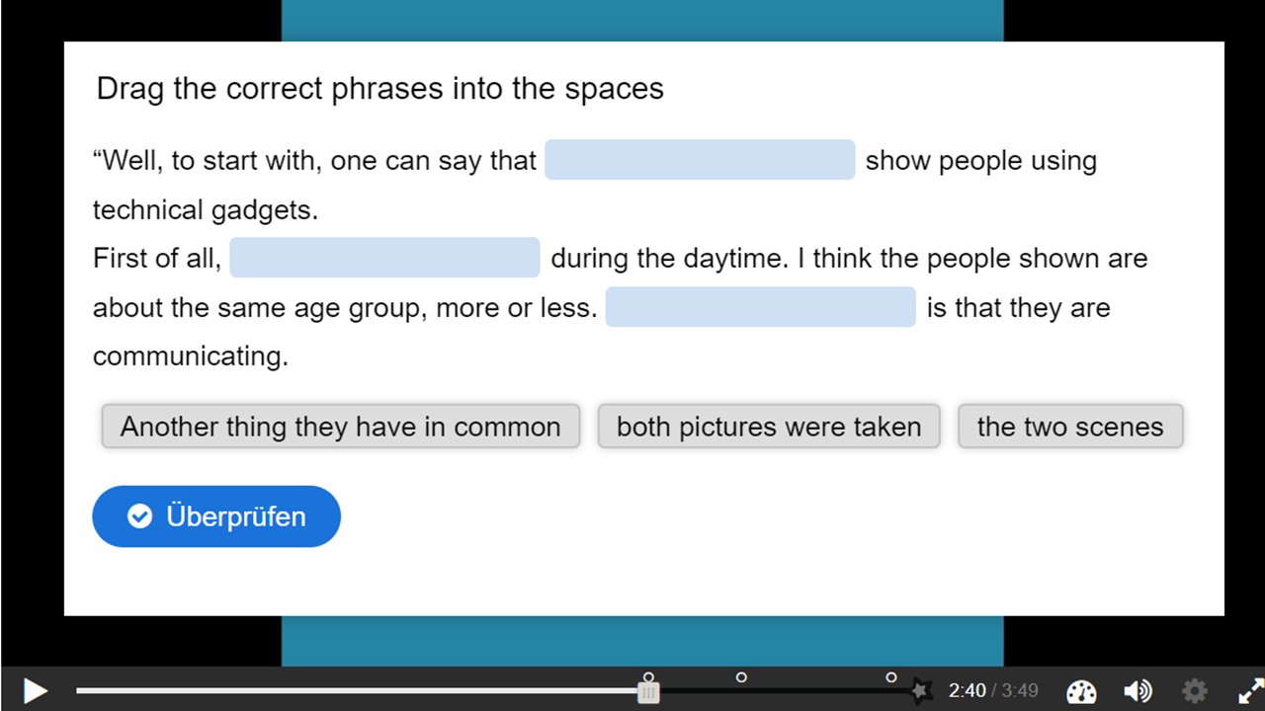Select the 'Another thing they have in common' phrase

coord(340,427)
